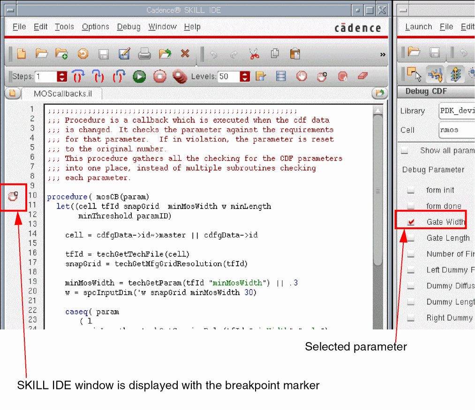Click the New file icon in toolbar
The height and width of the screenshot is (410, 475).
(21, 54)
